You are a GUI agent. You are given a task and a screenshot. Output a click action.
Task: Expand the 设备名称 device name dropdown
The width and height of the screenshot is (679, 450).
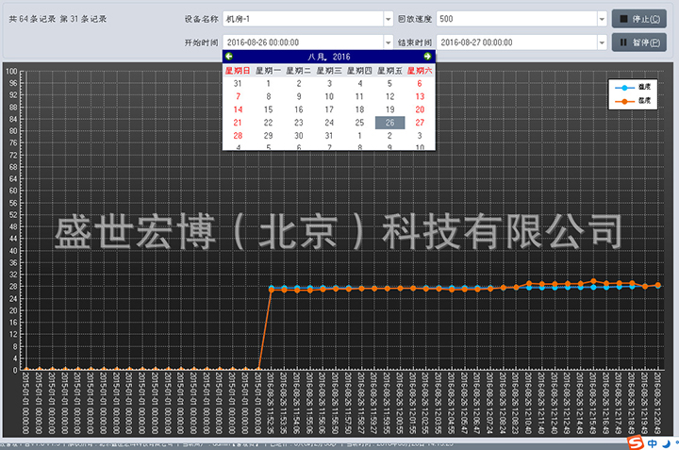click(x=388, y=19)
